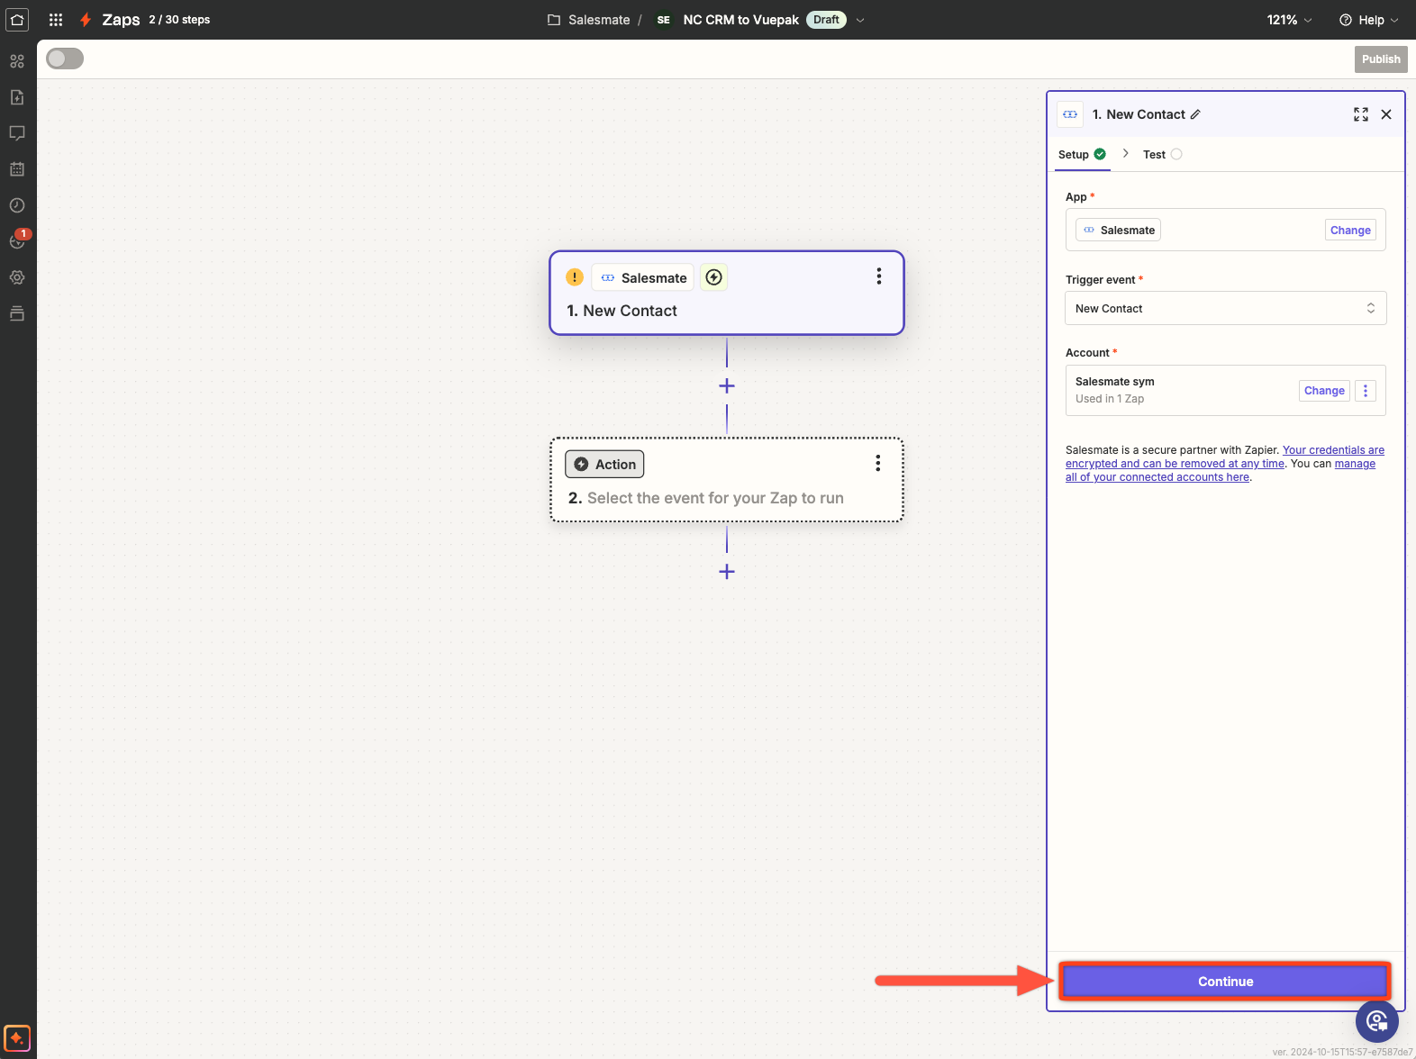Viewport: 1416px width, 1059px height.
Task: Toggle the Zap on/off switch
Action: pos(65,59)
